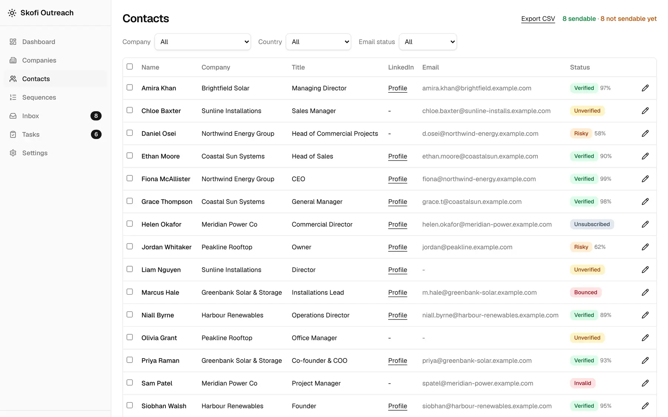
Task: Open Amira Khan's LinkedIn Profile link
Action: [397, 88]
